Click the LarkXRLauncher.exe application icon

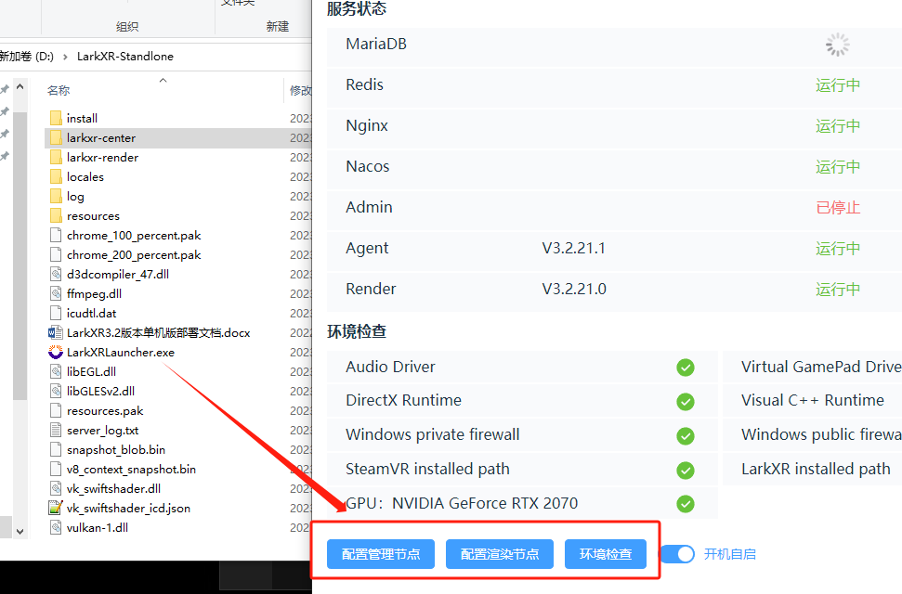55,352
